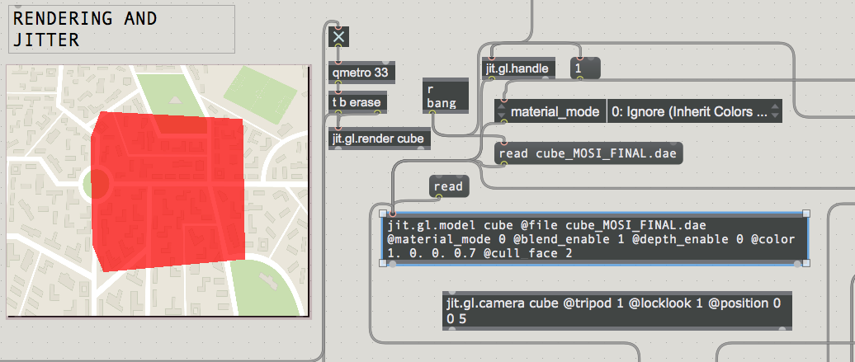Click the jit.gl.handle object
855x362 pixels.
(516, 68)
